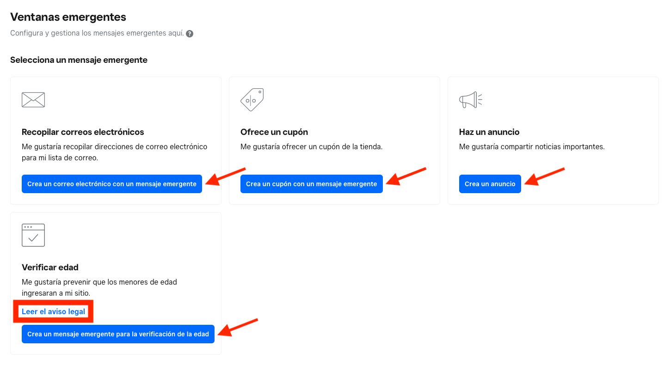
Task: Choose the 'Crea un anuncio' button
Action: pyautogui.click(x=490, y=184)
